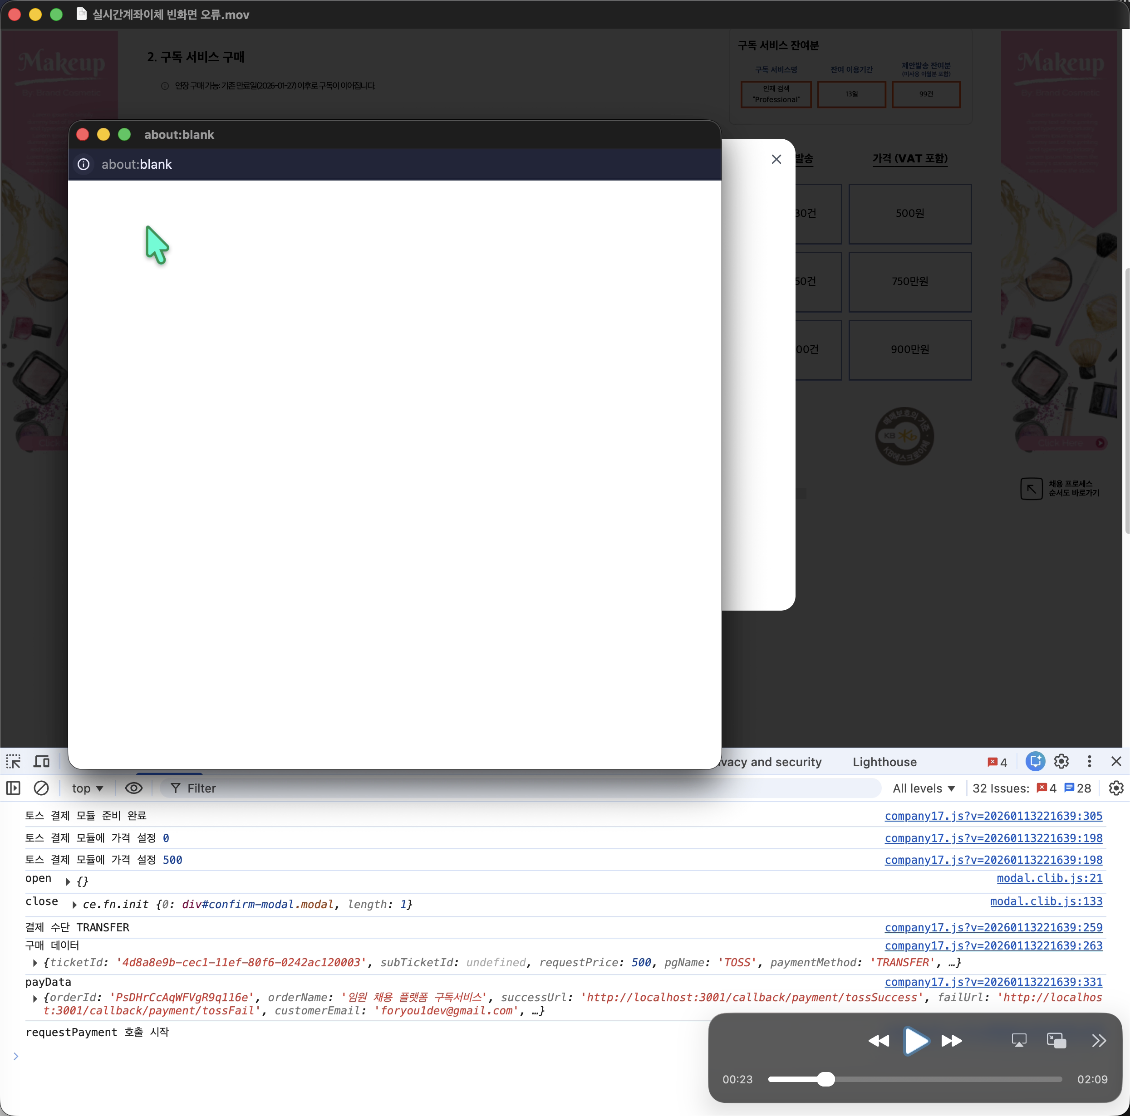Image resolution: width=1130 pixels, height=1116 pixels.
Task: Clear console with the ban icon
Action: (41, 788)
